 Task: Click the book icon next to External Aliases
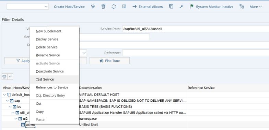point(171,7)
